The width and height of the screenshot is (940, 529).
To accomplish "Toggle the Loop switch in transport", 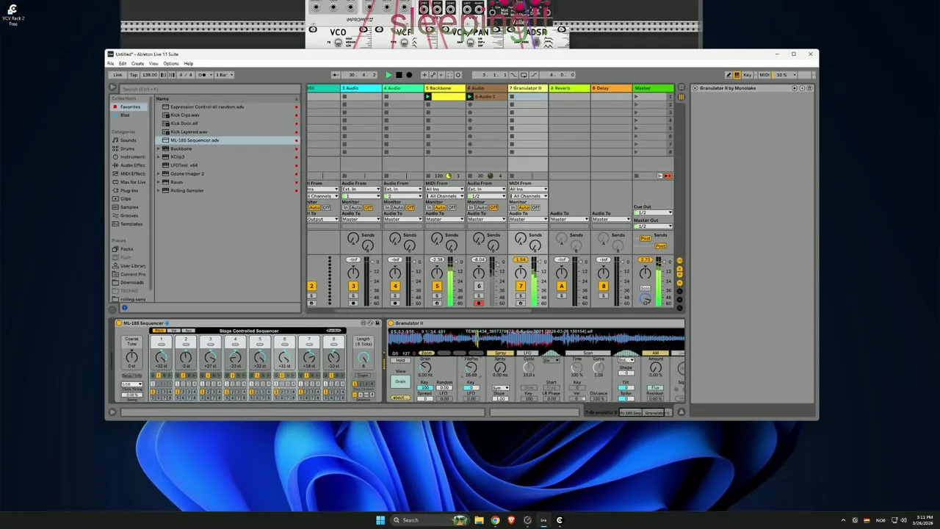I will 523,75.
